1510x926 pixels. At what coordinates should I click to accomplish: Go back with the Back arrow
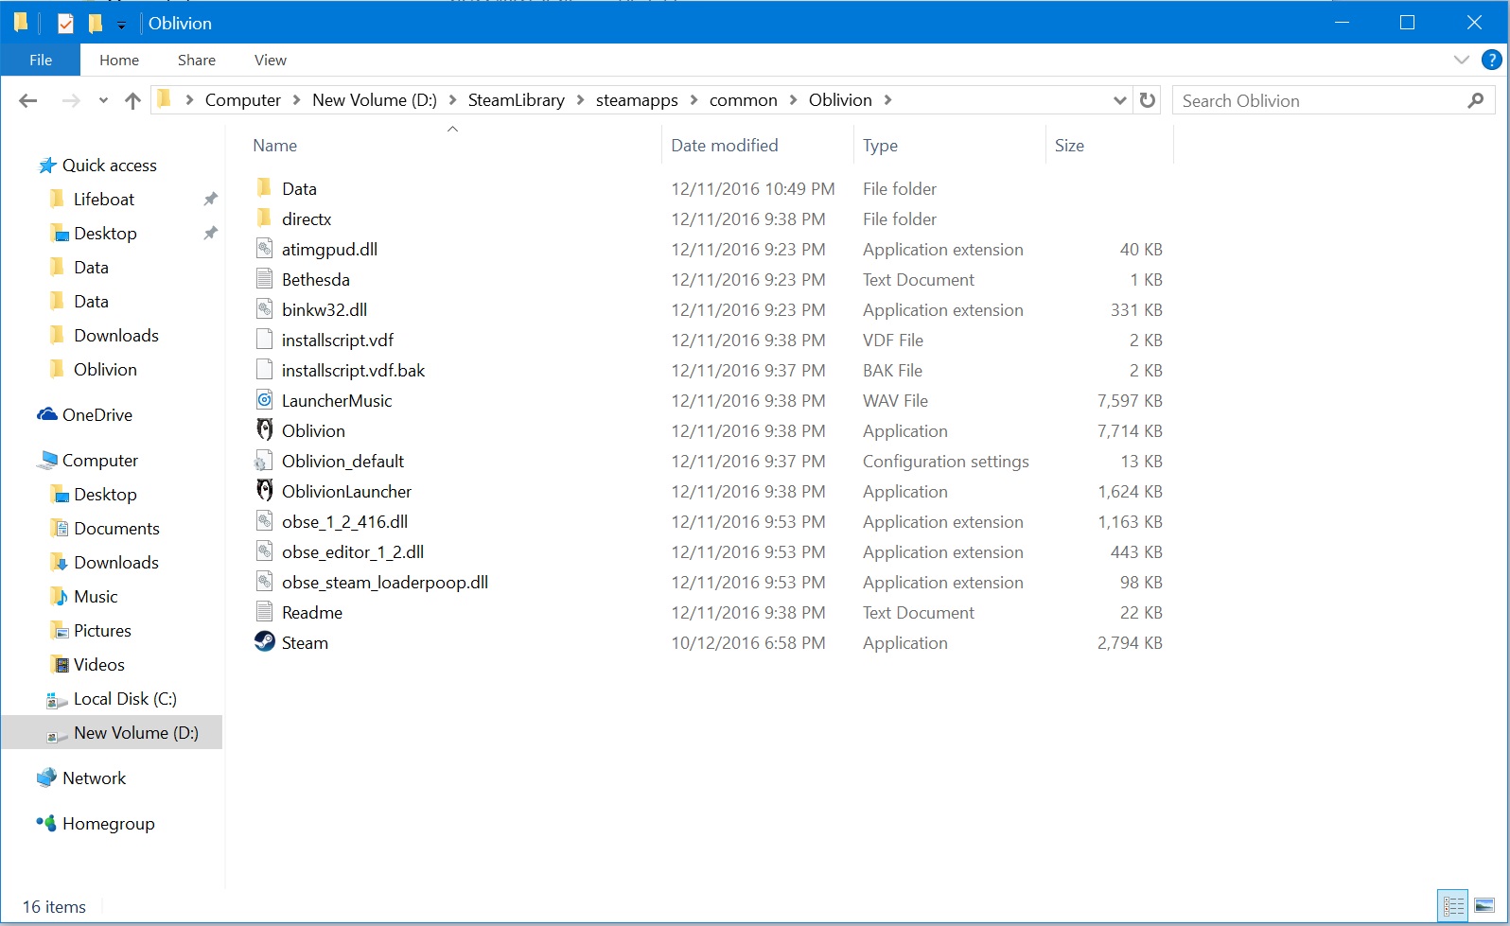28,100
